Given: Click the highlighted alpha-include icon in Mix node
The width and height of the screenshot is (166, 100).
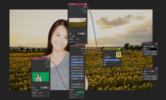Looking at the screenshot, I should [x=119, y=55].
